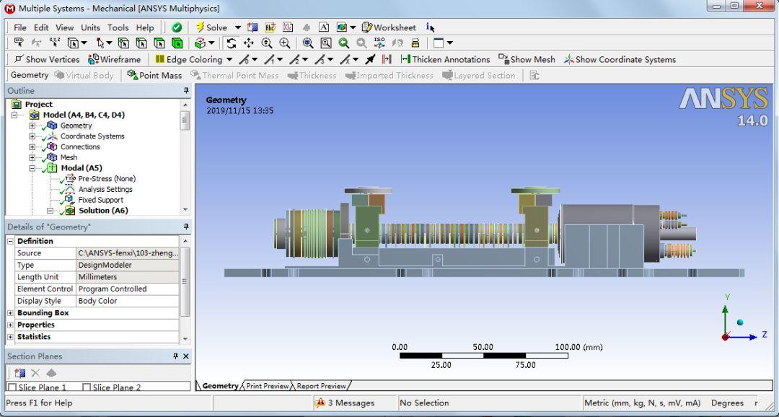Open the Solve dropdown arrow
The image size is (779, 417).
[x=238, y=27]
